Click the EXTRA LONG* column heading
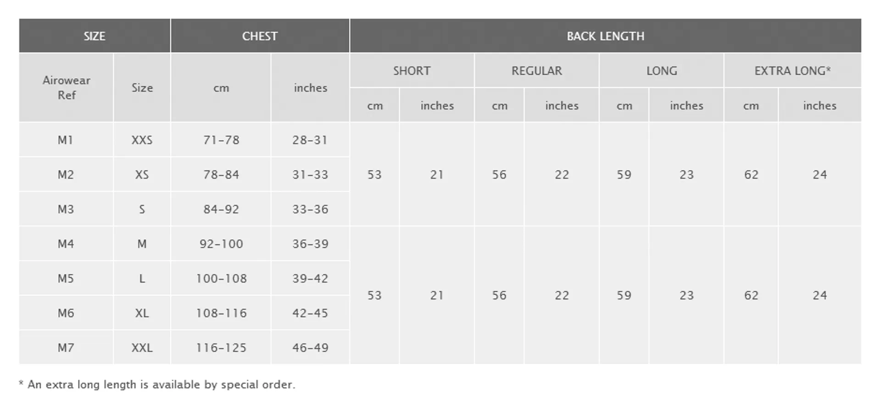The image size is (881, 408). click(x=792, y=71)
